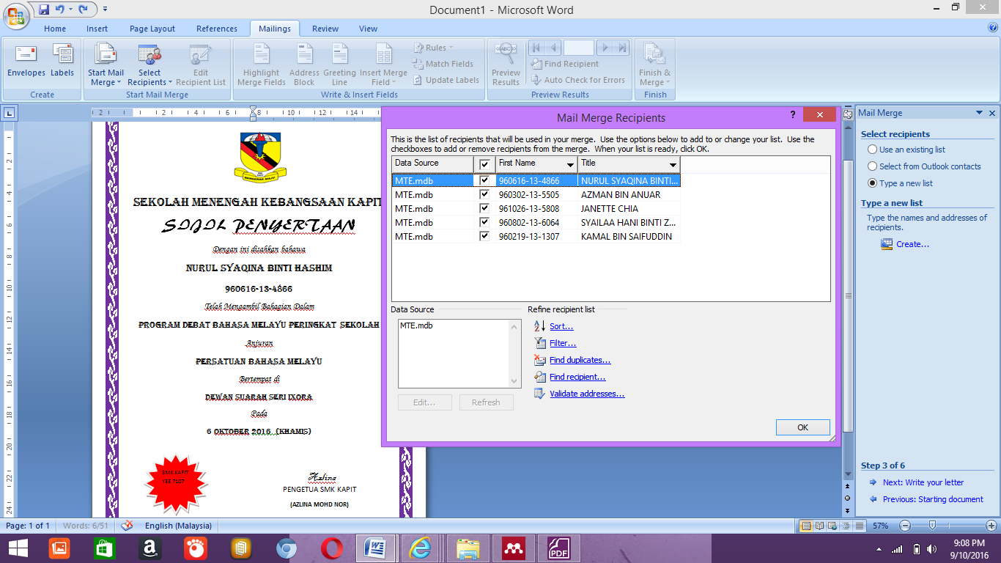Click the Validate addresses icon
The height and width of the screenshot is (563, 1001).
pyautogui.click(x=540, y=394)
